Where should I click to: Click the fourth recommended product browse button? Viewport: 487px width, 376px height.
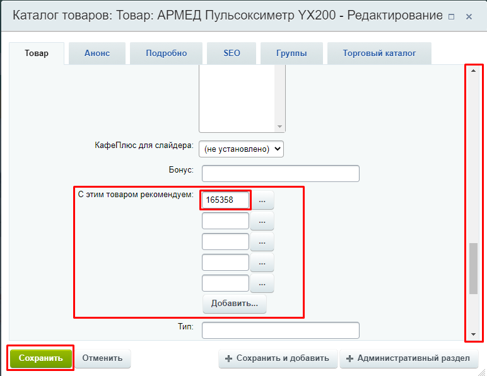coord(262,263)
